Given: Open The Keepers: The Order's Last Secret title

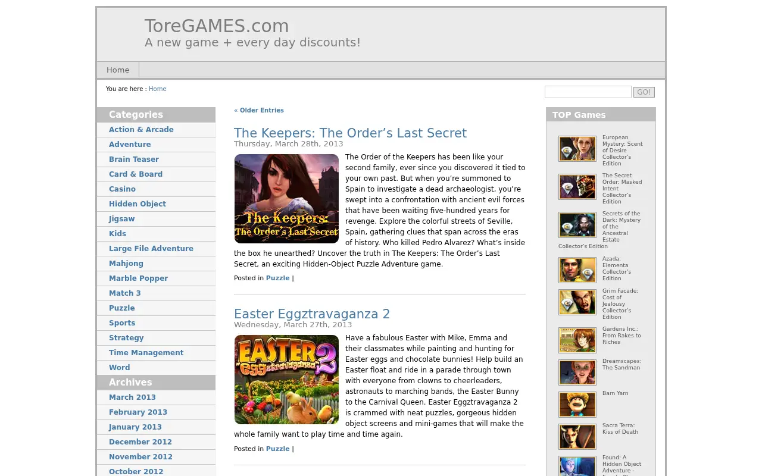Looking at the screenshot, I should [x=350, y=133].
